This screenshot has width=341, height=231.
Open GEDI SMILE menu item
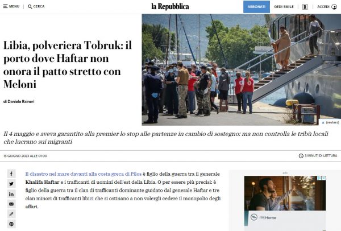(284, 7)
